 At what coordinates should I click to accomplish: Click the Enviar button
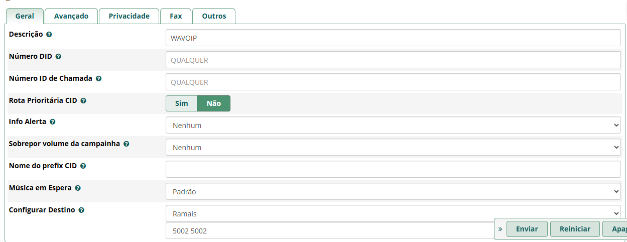(527, 229)
